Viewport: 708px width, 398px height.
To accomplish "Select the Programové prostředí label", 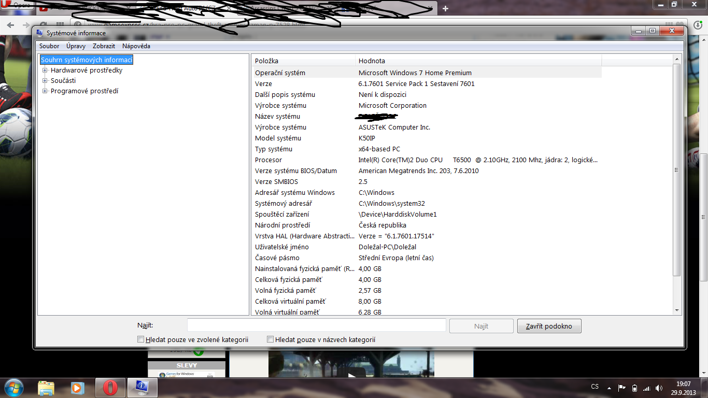I will pyautogui.click(x=84, y=91).
